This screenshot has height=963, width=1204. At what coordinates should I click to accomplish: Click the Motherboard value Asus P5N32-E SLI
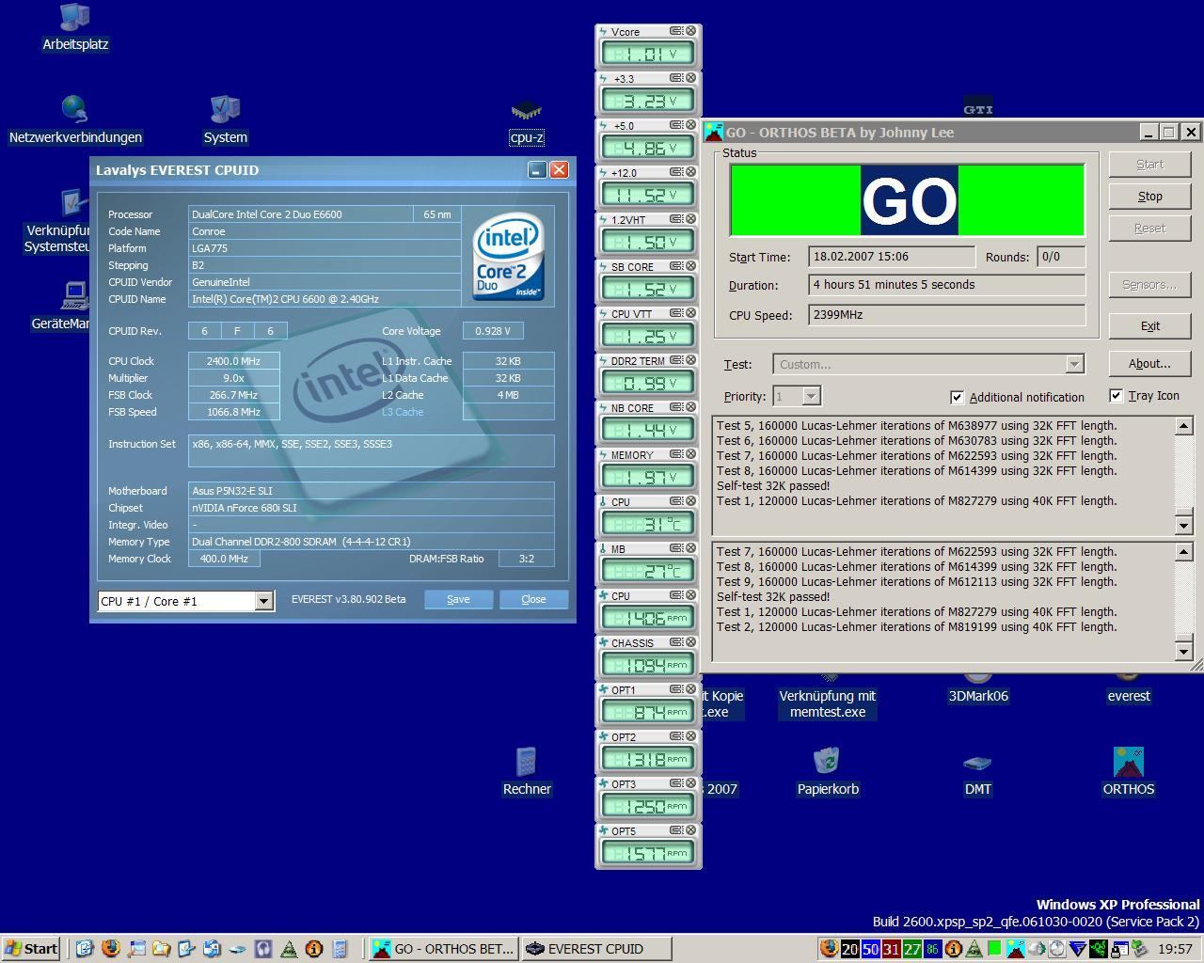click(371, 491)
